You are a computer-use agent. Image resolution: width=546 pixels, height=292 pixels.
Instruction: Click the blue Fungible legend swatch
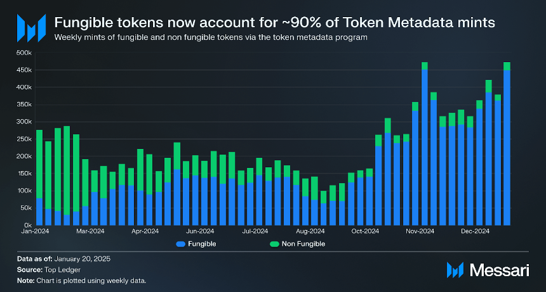point(181,244)
